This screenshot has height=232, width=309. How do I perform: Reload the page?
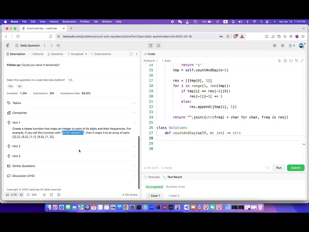(18, 36)
